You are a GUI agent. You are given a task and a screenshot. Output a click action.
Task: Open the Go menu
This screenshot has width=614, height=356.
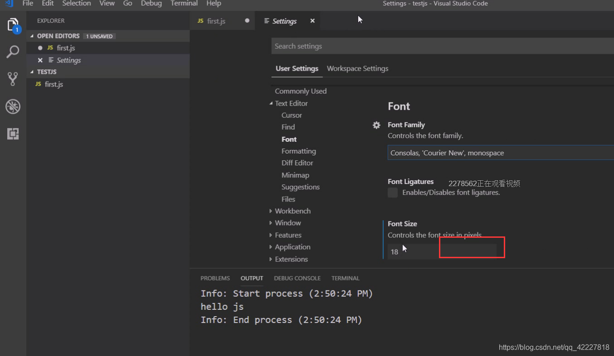point(128,3)
